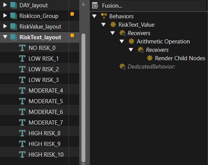Expand the RiskValue_layout node
208x165 pixels.
click(5, 26)
